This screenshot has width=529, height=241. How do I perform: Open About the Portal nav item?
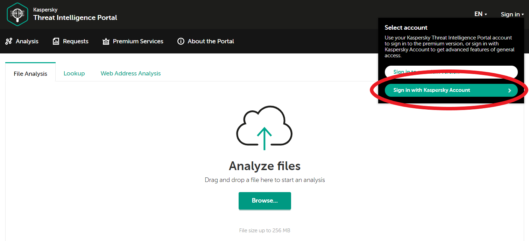click(x=206, y=41)
